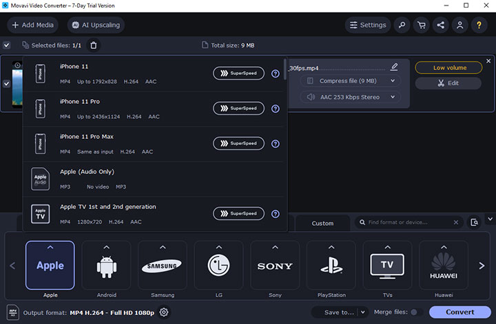This screenshot has width=496, height=324.
Task: Choose the iPhone 11 Pro preset
Action: pyautogui.click(x=153, y=109)
